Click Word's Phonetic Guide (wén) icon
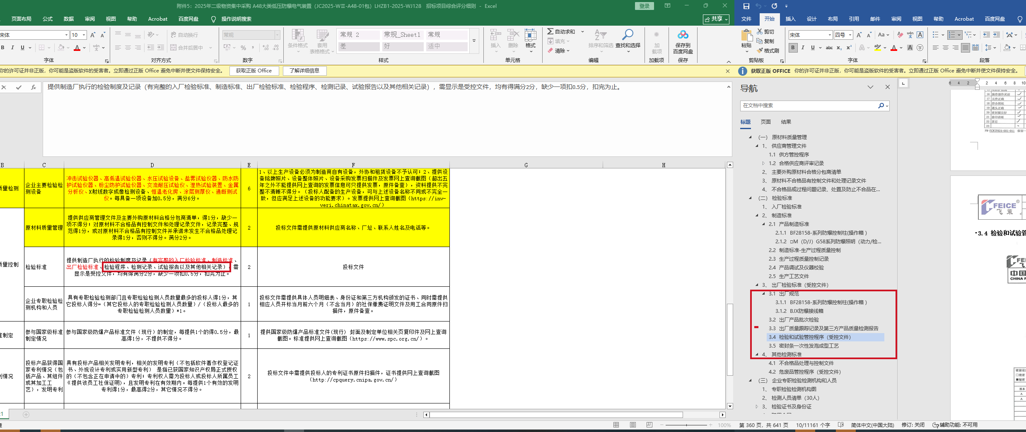 point(910,35)
